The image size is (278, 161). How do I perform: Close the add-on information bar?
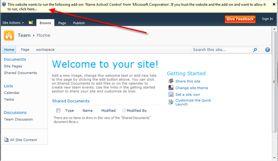click(x=274, y=4)
